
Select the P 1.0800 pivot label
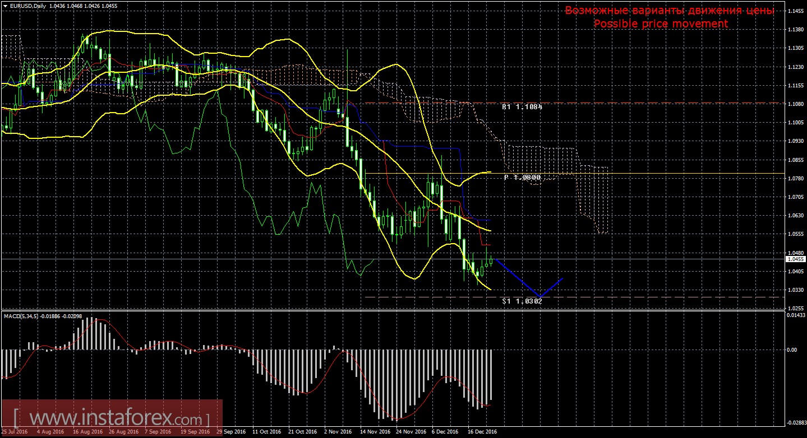(522, 177)
